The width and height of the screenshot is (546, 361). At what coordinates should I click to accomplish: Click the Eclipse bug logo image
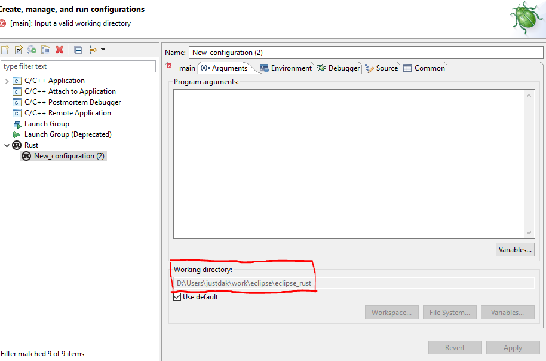coord(524,18)
